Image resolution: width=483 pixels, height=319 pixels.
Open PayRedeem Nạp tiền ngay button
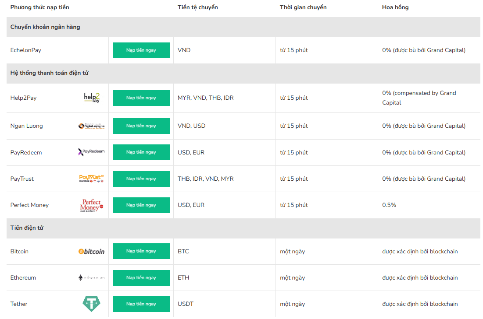click(x=141, y=152)
